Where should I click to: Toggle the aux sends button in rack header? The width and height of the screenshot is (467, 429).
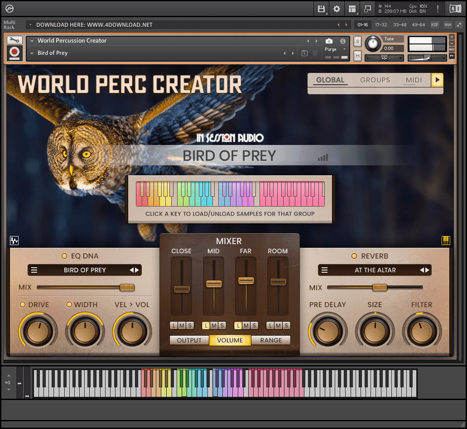[448, 25]
